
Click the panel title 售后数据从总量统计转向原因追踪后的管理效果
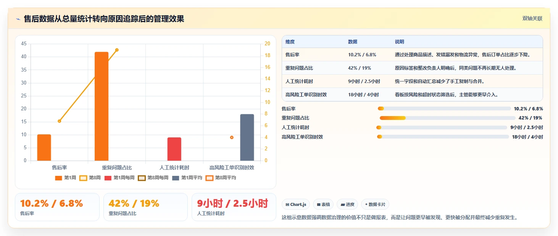point(104,19)
